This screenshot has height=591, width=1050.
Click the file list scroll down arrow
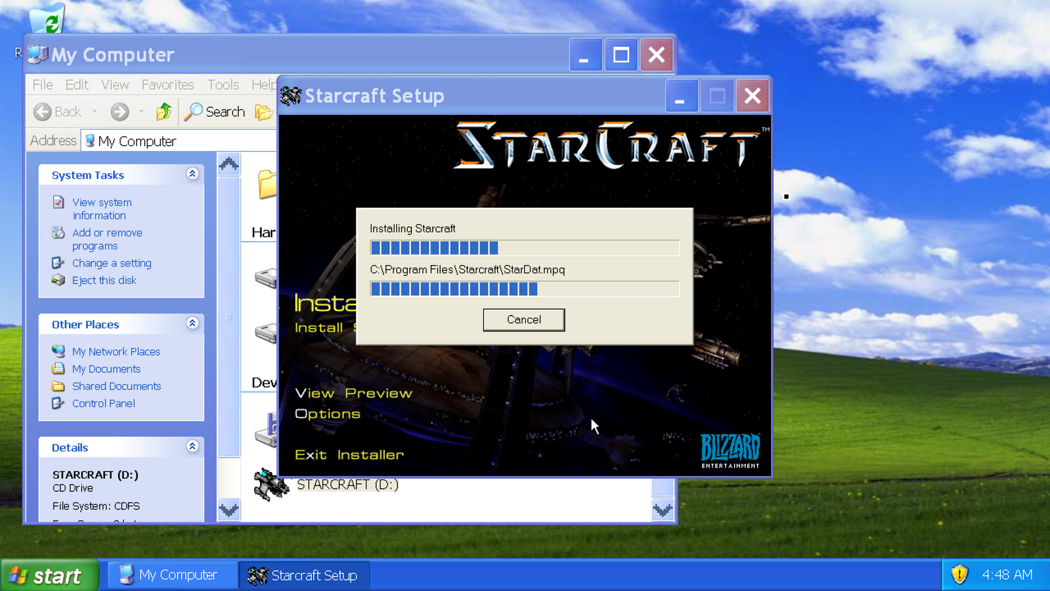tap(663, 509)
